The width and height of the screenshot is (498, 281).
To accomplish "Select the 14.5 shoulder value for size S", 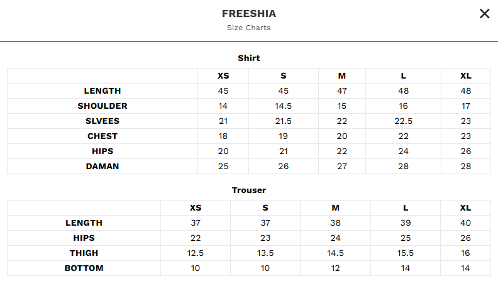I will [x=284, y=106].
